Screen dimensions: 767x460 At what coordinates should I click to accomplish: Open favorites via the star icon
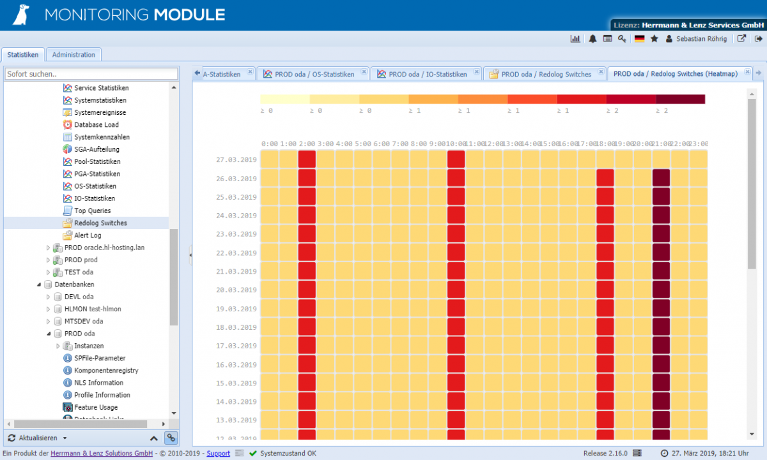pos(654,38)
